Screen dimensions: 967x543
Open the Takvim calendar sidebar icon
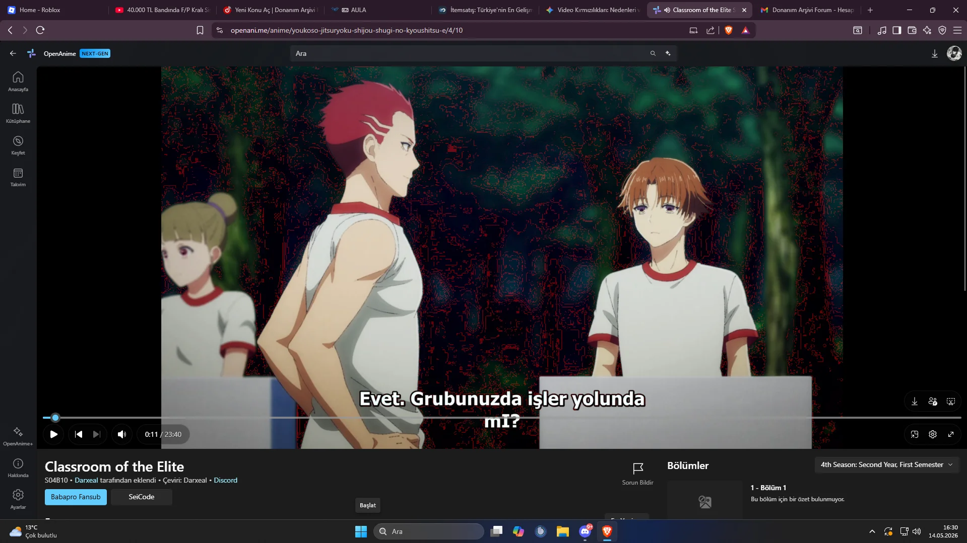pos(18,177)
